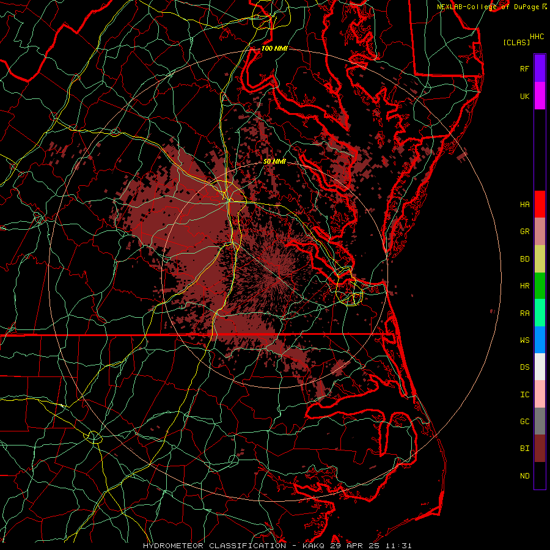Click the HR legend label
The image size is (550, 550).
[x=525, y=286]
